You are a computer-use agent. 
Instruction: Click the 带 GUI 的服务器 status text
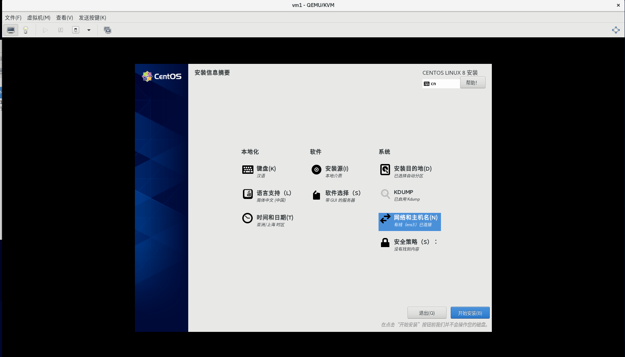point(340,200)
